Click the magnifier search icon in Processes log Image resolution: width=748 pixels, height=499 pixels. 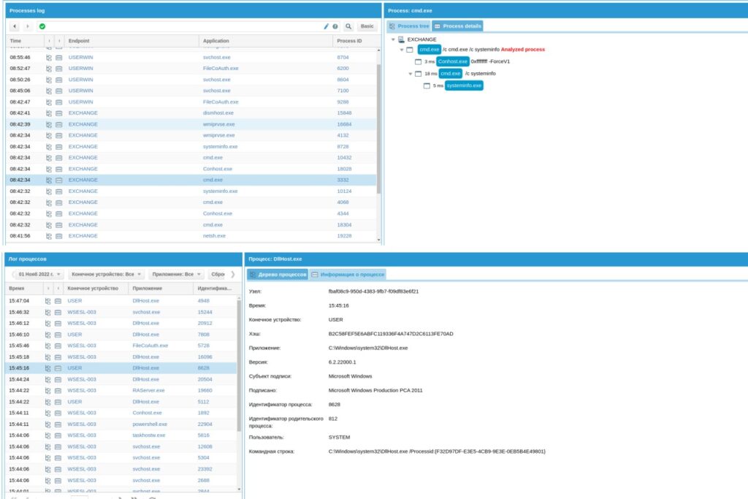tap(348, 26)
